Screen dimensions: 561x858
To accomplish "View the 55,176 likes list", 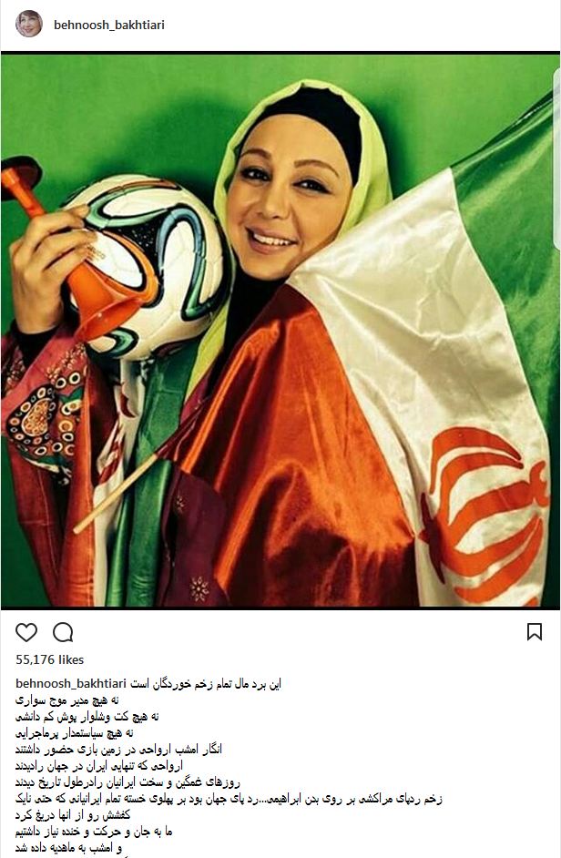I will [x=50, y=660].
